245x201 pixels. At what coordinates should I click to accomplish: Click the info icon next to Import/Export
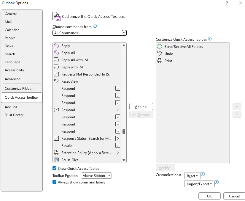[x=217, y=182]
